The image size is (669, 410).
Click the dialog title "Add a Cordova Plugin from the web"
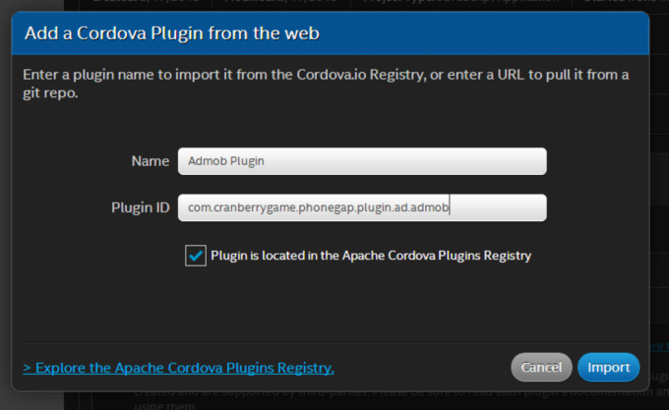tap(172, 33)
